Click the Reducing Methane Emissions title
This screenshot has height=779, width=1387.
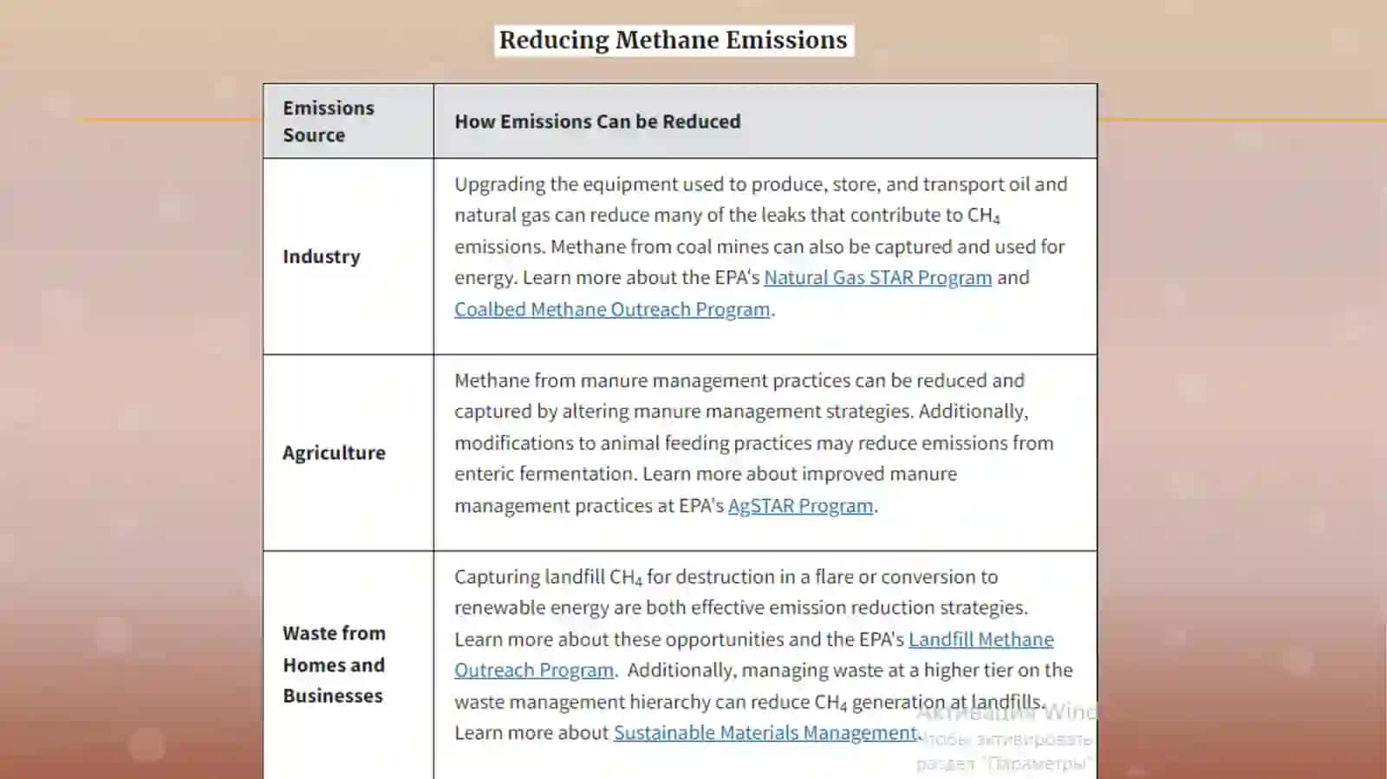tap(674, 41)
